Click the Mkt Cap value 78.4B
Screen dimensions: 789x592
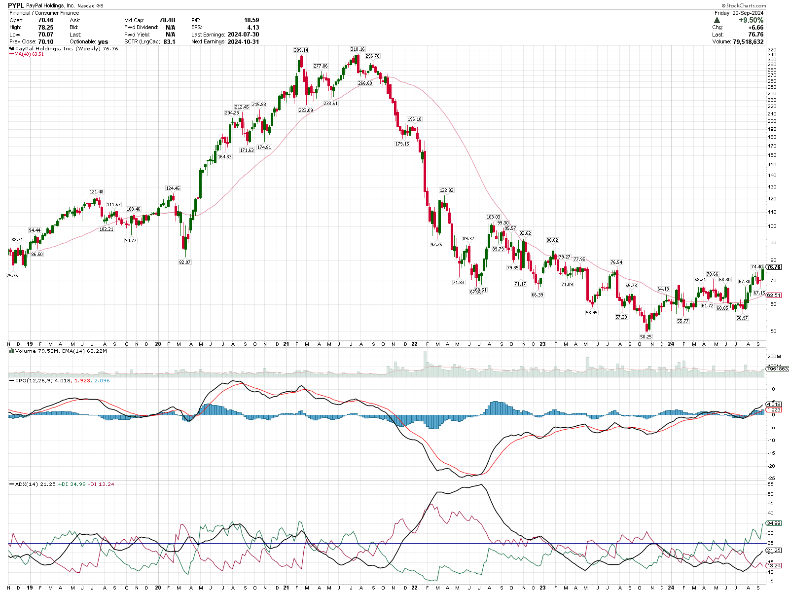pos(167,20)
